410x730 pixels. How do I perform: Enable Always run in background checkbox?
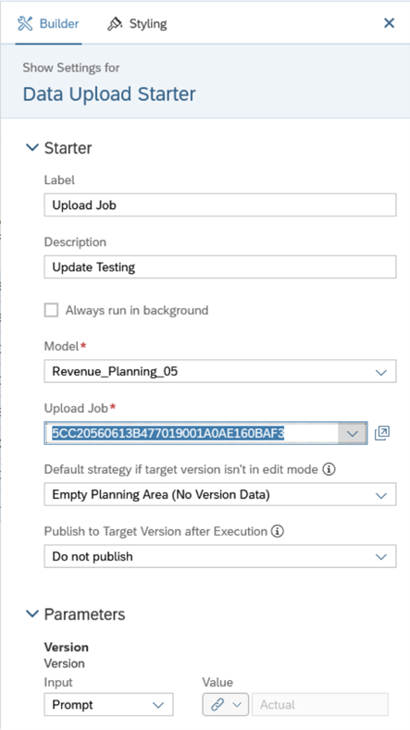pos(51,310)
